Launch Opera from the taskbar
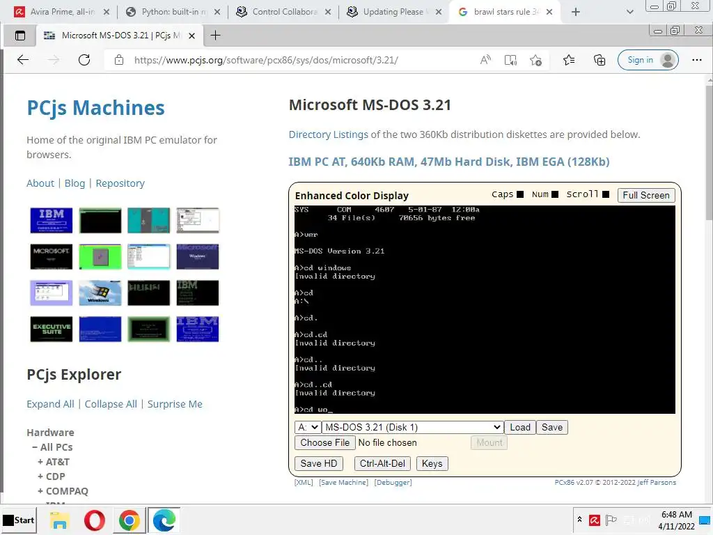This screenshot has height=535, width=713. click(94, 520)
